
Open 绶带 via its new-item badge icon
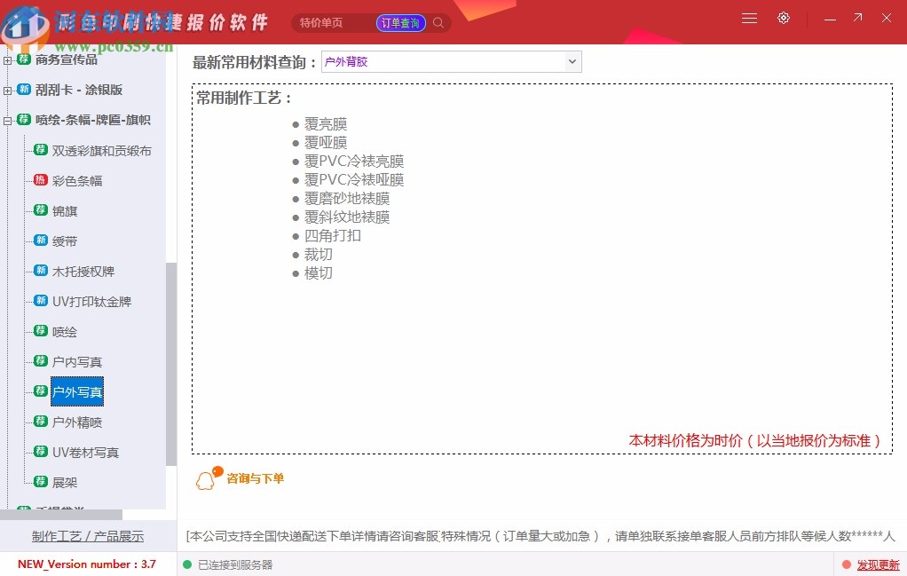[39, 241]
